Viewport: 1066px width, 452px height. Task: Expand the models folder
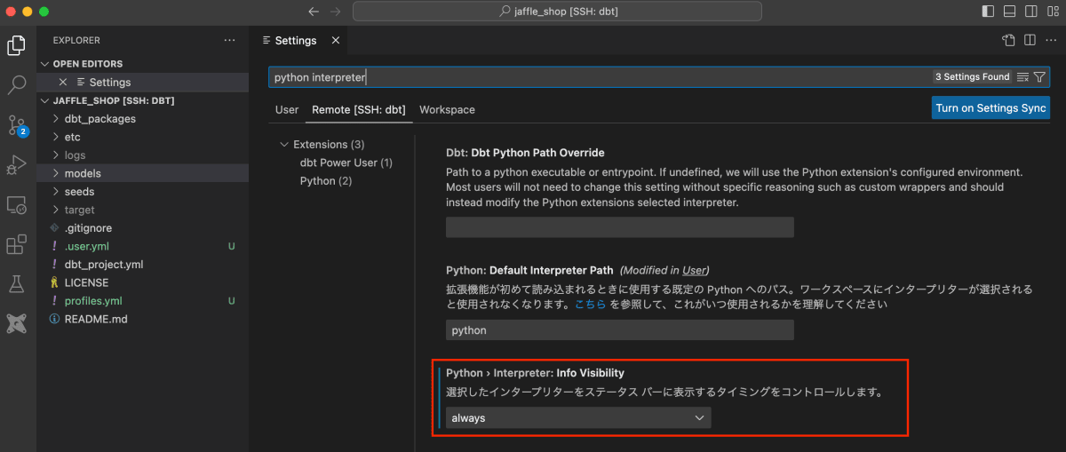143,173
